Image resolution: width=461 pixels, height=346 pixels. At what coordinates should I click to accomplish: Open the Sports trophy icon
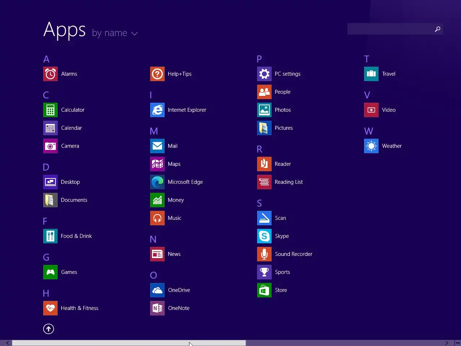click(264, 272)
